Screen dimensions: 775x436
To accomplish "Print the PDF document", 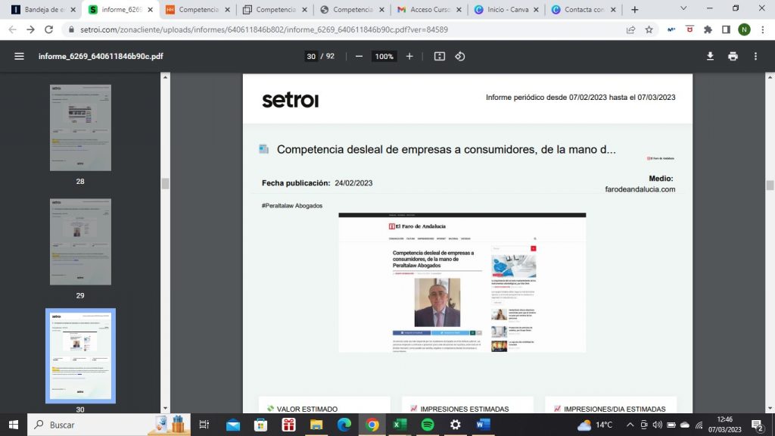I will [733, 56].
